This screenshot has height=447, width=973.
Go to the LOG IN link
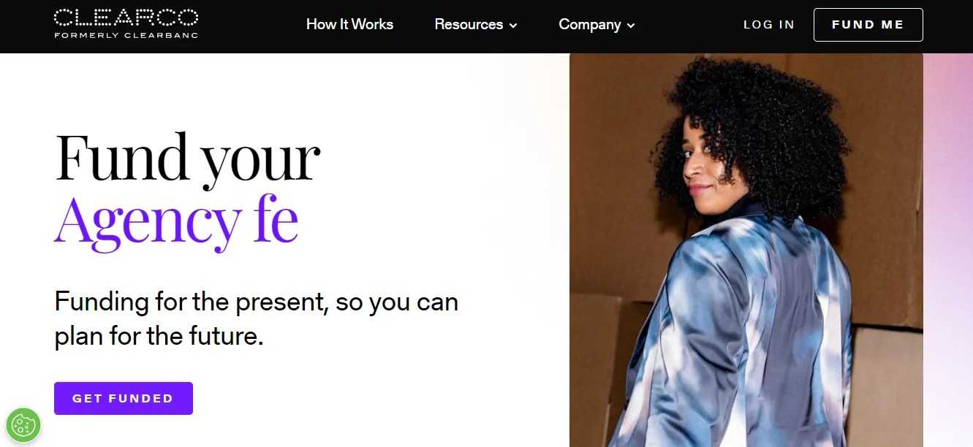click(x=769, y=25)
